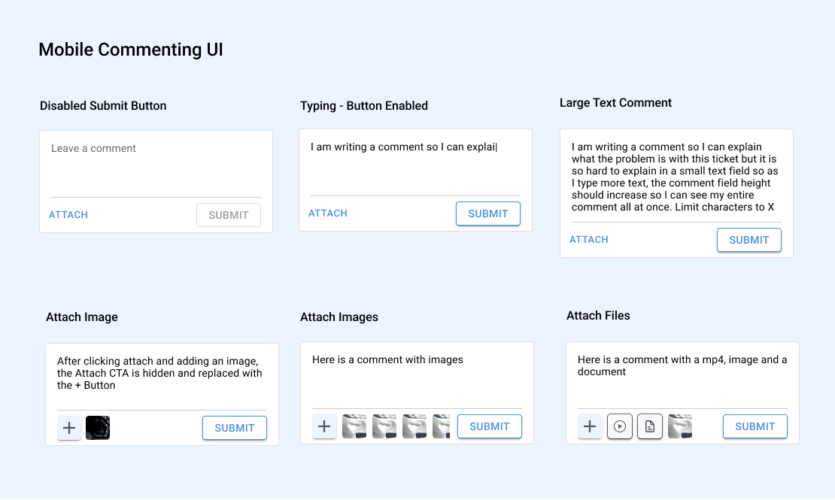The height and width of the screenshot is (500, 835).
Task: Submit the comment in Typing - Button Enabled
Action: click(488, 214)
